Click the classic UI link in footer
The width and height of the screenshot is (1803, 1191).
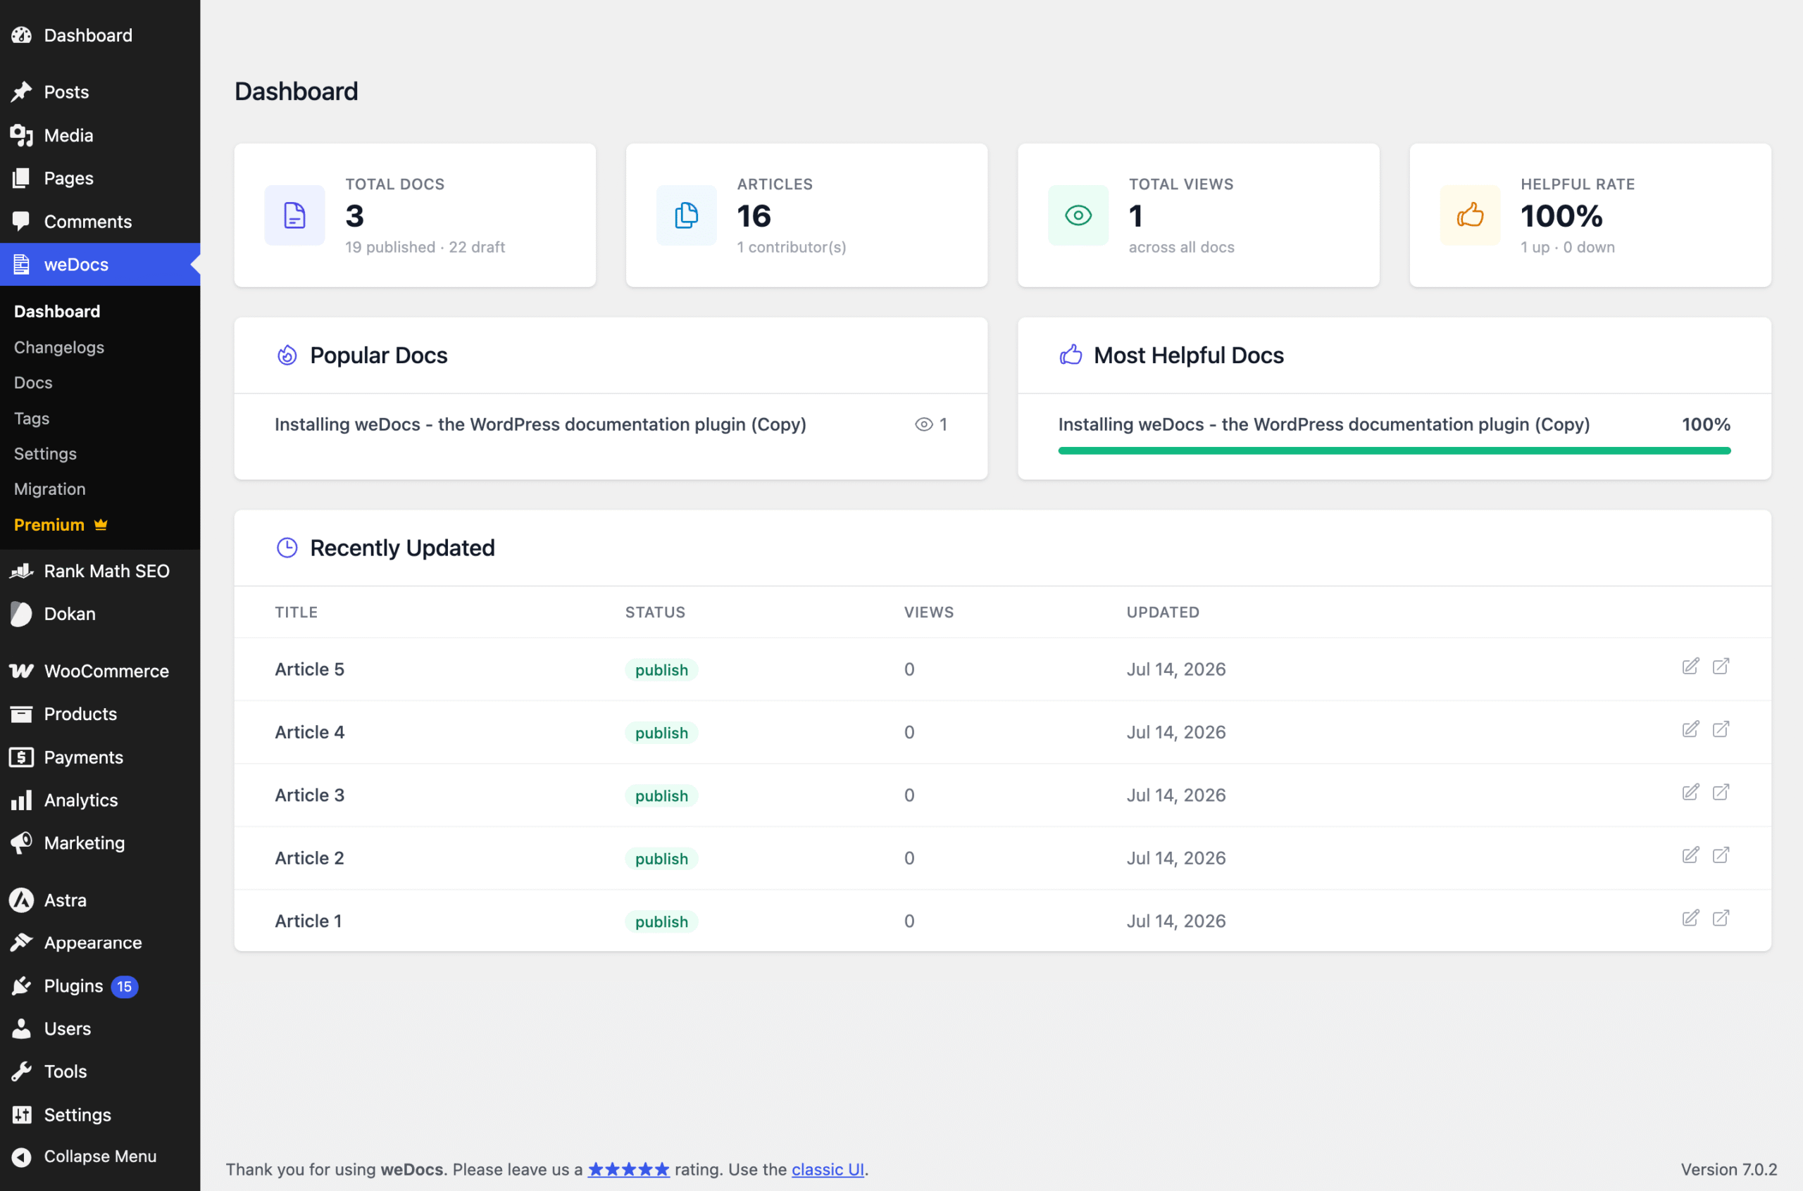[828, 1169]
